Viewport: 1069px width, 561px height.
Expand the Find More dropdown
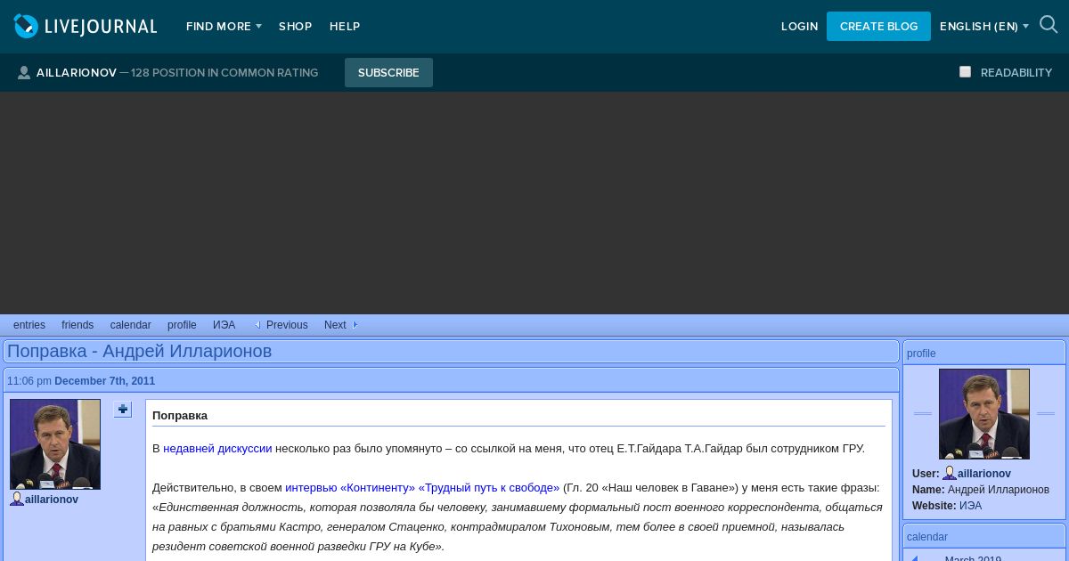pyautogui.click(x=224, y=27)
